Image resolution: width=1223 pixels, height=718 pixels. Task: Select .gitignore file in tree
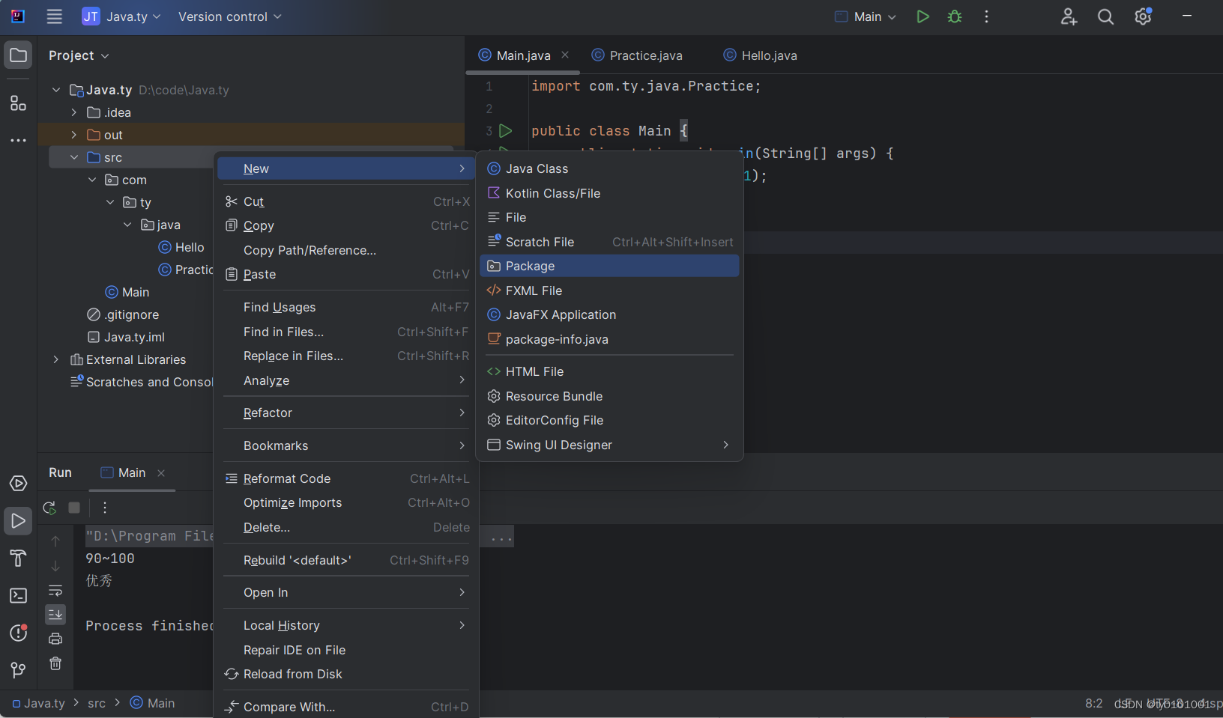[123, 314]
